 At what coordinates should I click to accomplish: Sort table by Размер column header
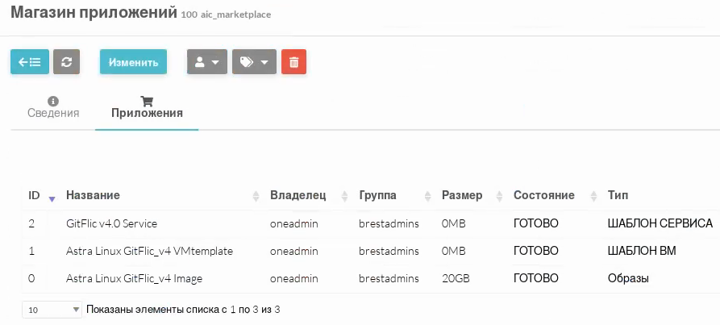[x=462, y=196]
